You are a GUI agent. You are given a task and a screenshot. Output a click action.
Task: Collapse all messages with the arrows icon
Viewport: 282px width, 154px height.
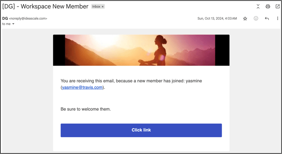tap(258, 7)
